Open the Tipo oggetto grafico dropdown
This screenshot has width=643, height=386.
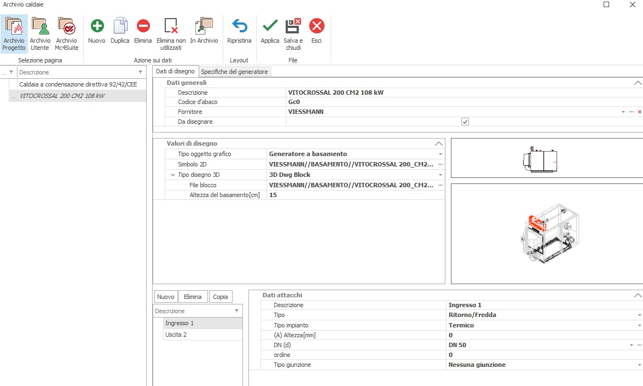440,154
